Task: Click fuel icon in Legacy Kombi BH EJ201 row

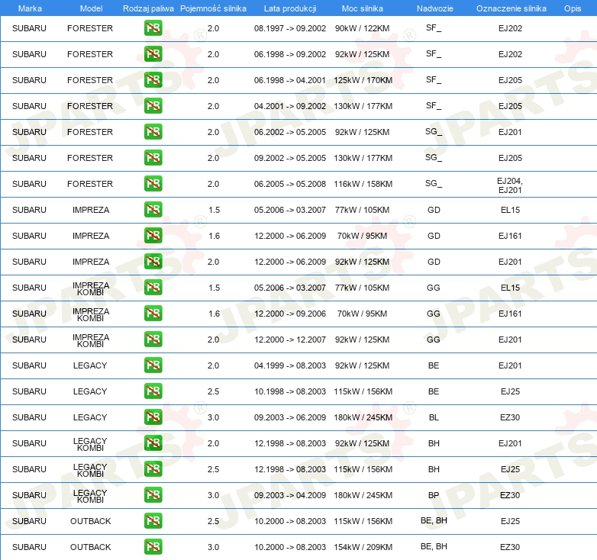Action: pos(153,443)
